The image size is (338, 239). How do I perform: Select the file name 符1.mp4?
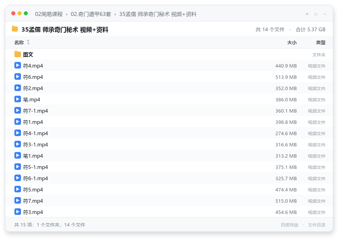tap(33, 122)
